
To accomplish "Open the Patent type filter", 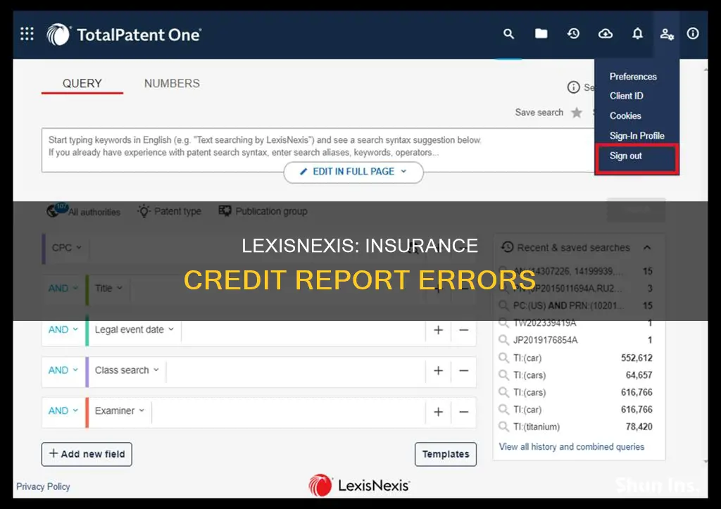I will 169,211.
